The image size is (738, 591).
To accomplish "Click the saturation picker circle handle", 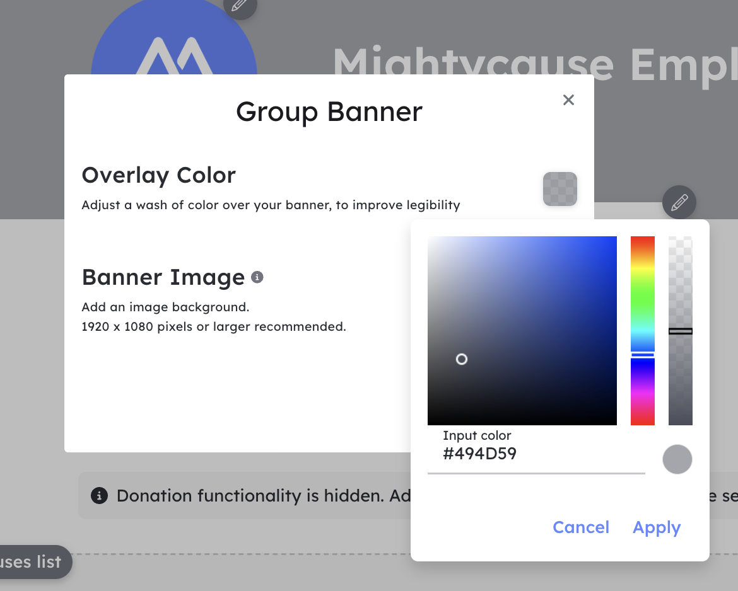I will (461, 359).
